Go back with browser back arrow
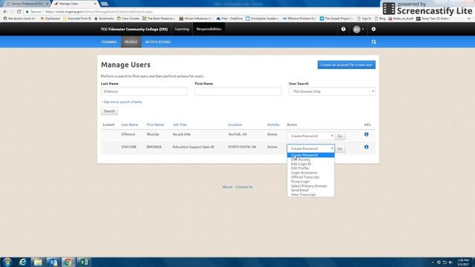 (x=5, y=12)
